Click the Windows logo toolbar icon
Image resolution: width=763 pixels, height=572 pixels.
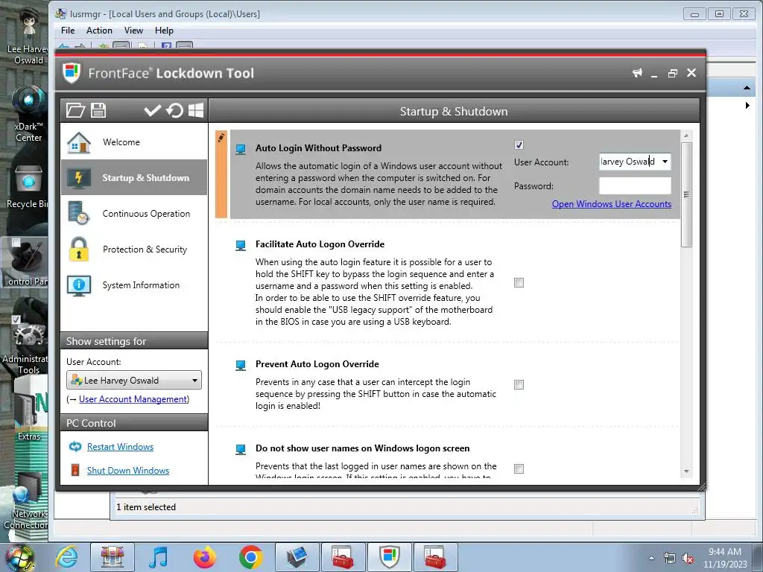[196, 110]
